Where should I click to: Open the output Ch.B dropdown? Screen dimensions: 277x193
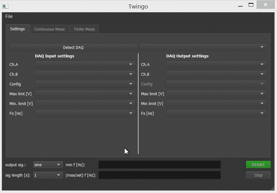pos(216,74)
